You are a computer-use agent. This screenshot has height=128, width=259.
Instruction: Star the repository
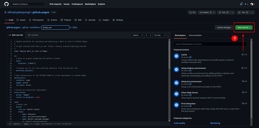[x=243, y=12]
